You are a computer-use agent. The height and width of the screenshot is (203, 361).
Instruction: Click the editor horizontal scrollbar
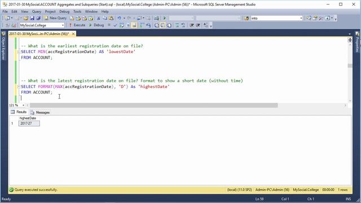154,105
